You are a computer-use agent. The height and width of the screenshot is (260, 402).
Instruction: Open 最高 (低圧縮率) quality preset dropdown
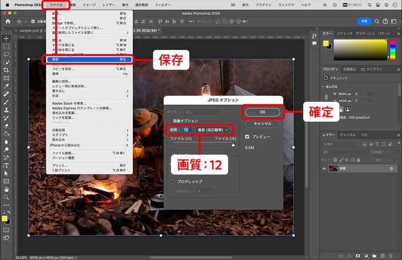click(x=213, y=130)
